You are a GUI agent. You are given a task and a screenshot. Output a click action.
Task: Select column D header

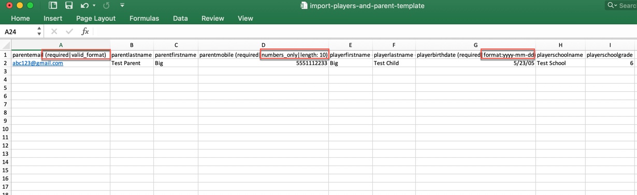click(263, 45)
